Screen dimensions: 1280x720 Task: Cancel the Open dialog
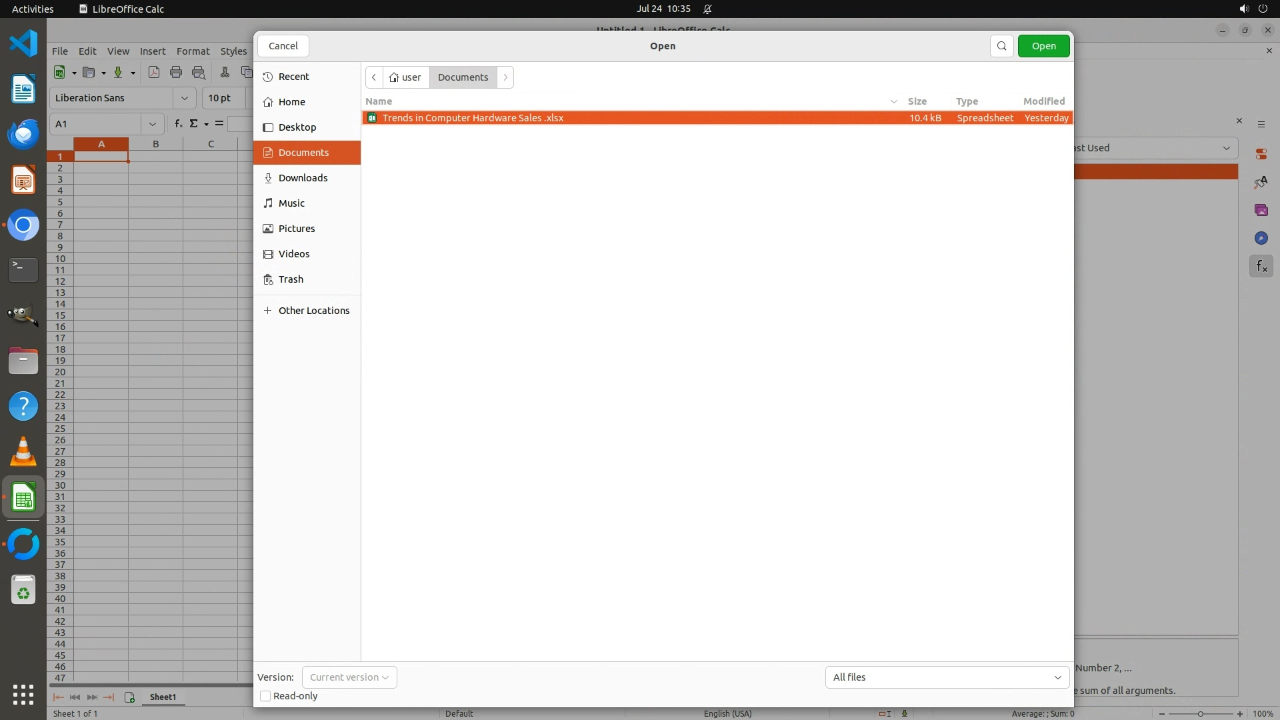[x=283, y=46]
